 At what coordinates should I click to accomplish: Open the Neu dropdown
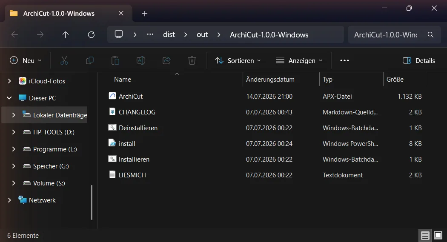point(26,60)
